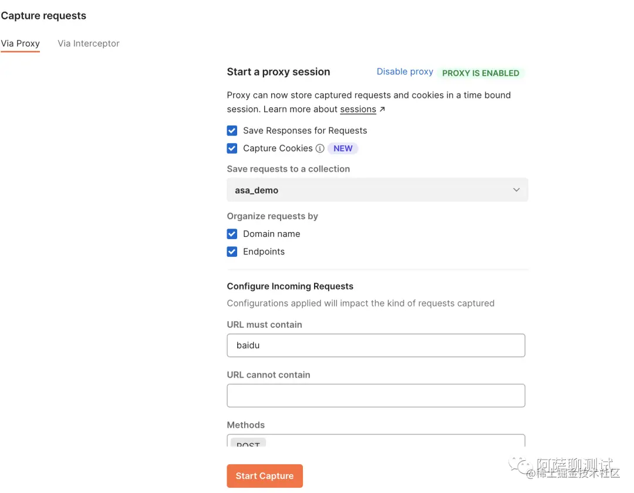Click the POST tag in Methods
The height and width of the screenshot is (493, 634).
click(x=248, y=443)
